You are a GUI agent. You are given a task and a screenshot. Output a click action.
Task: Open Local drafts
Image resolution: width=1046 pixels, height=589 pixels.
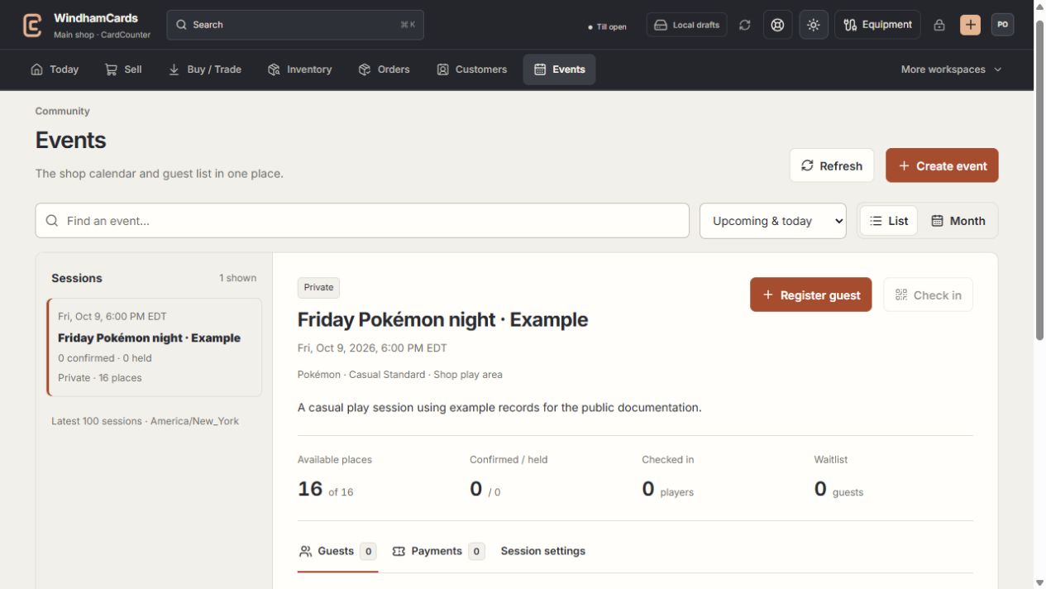pyautogui.click(x=687, y=25)
